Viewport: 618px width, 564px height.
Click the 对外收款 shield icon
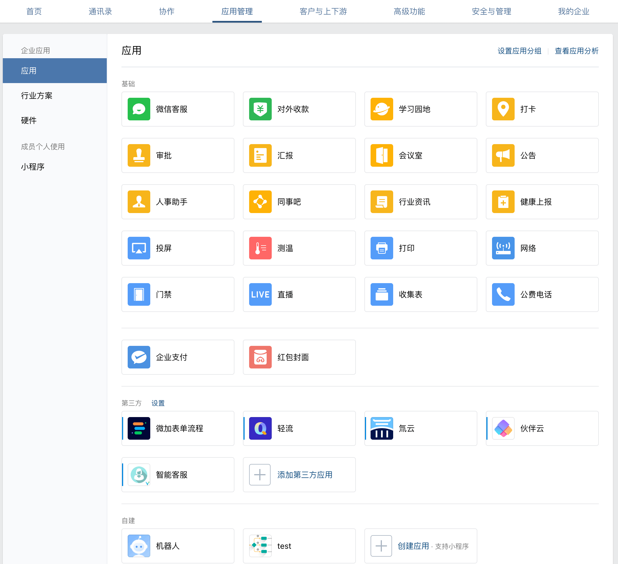click(260, 109)
